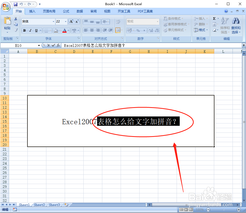Click the Office button
The width and height of the screenshot is (246, 213).
6,6
